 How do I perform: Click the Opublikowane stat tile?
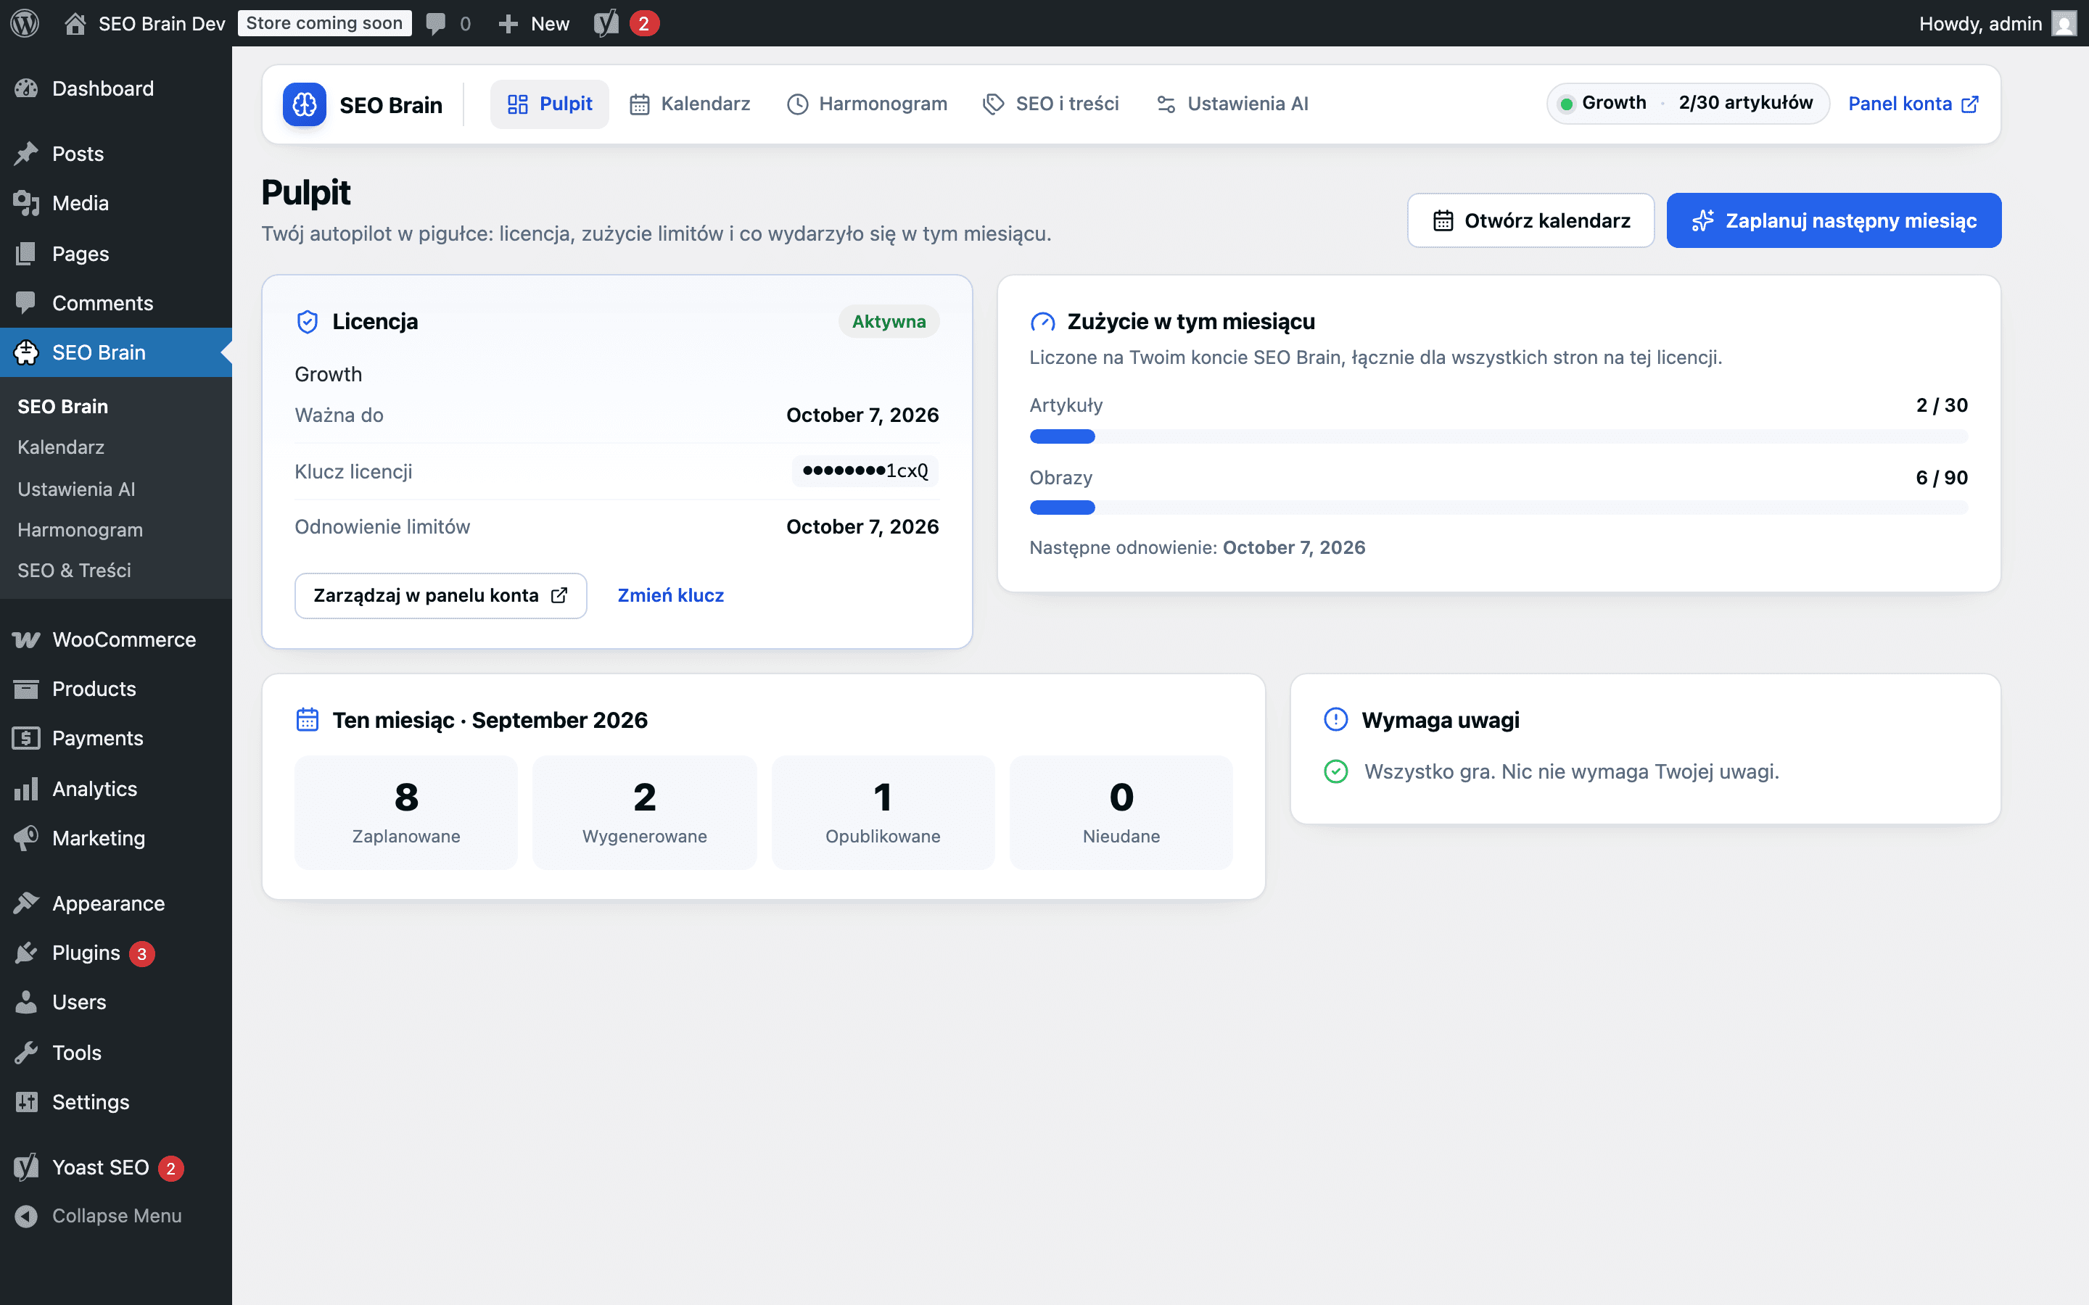[882, 812]
